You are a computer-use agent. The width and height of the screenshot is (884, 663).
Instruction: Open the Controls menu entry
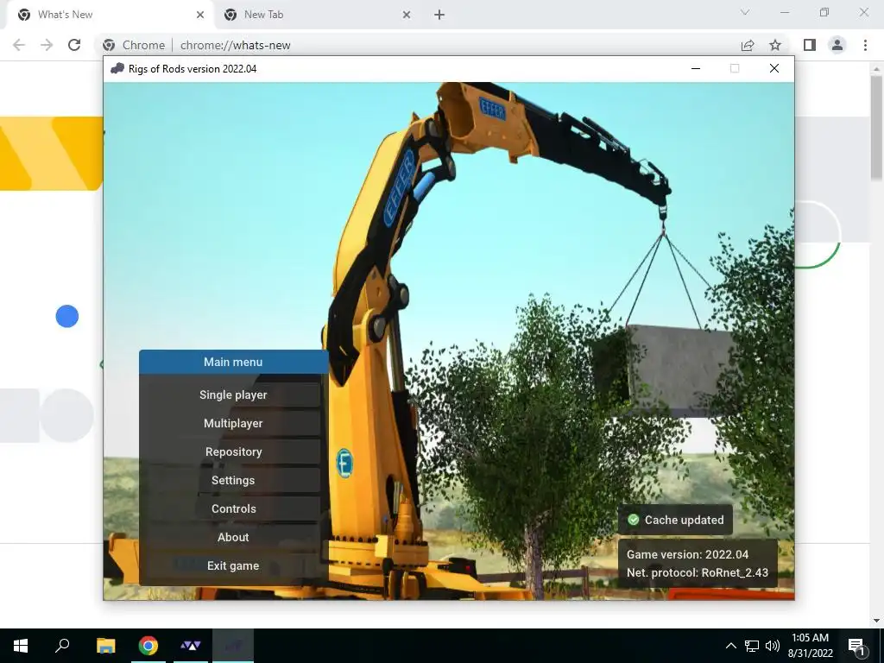coord(233,508)
